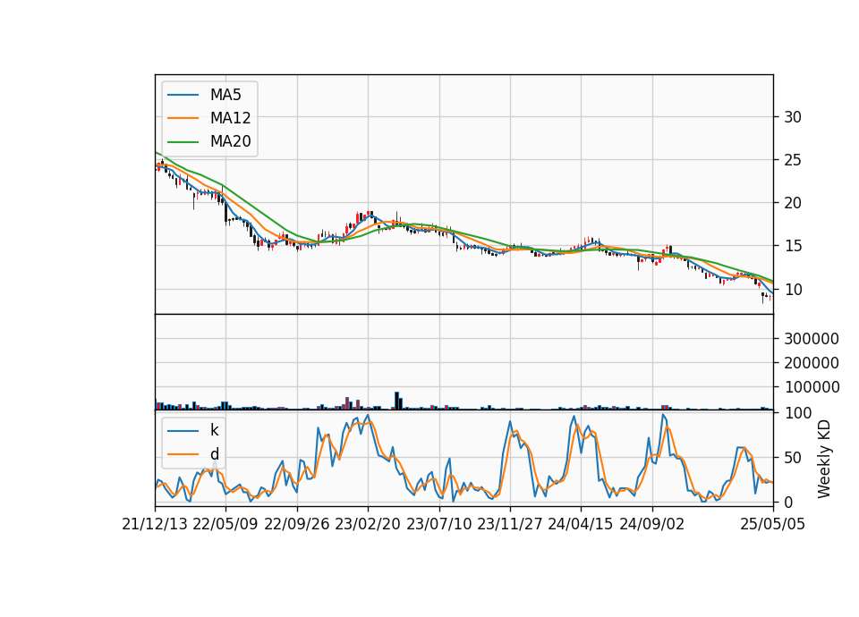The width and height of the screenshot is (859, 617).
Task: Click the blue MA5 legend line
Action: click(183, 95)
